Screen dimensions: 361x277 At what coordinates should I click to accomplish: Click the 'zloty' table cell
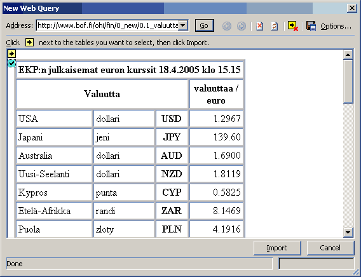pos(124,229)
